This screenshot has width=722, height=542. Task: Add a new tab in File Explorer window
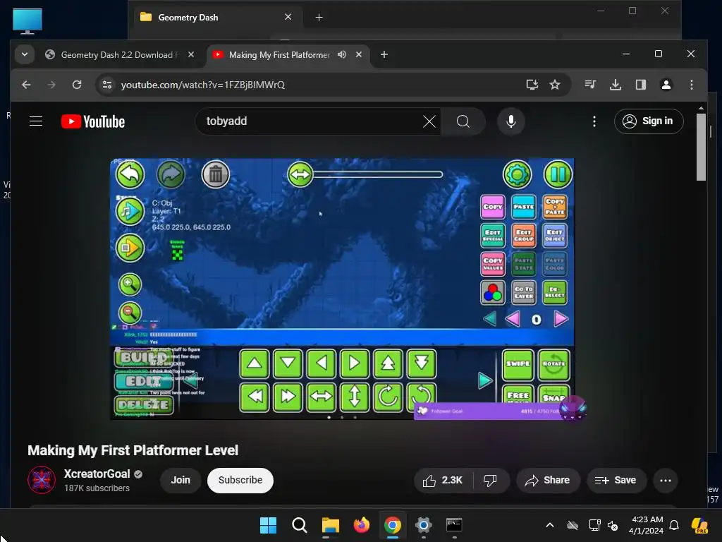pos(319,18)
